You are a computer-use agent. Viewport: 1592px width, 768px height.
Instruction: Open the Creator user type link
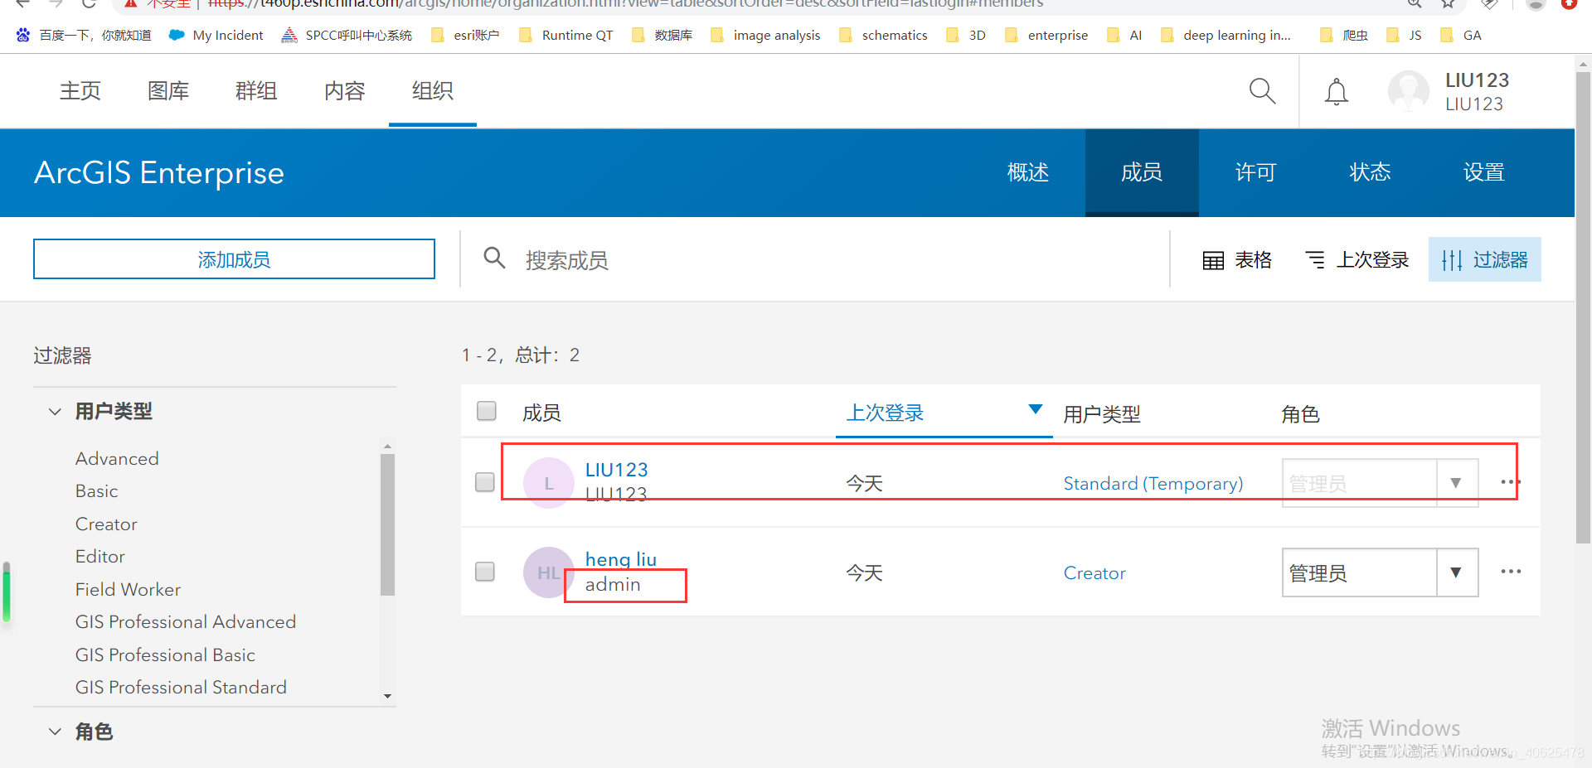[1094, 572]
